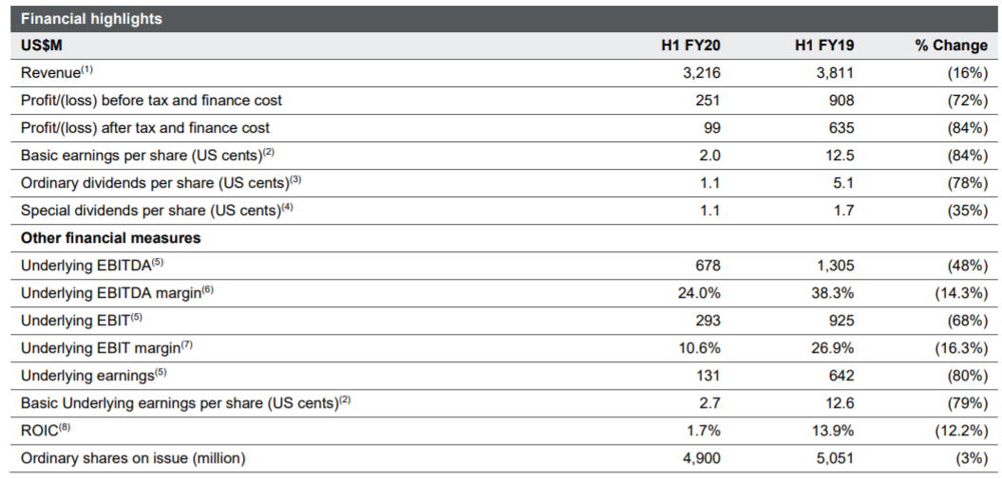Click the % Change column header
1002x479 pixels.
[x=951, y=46]
